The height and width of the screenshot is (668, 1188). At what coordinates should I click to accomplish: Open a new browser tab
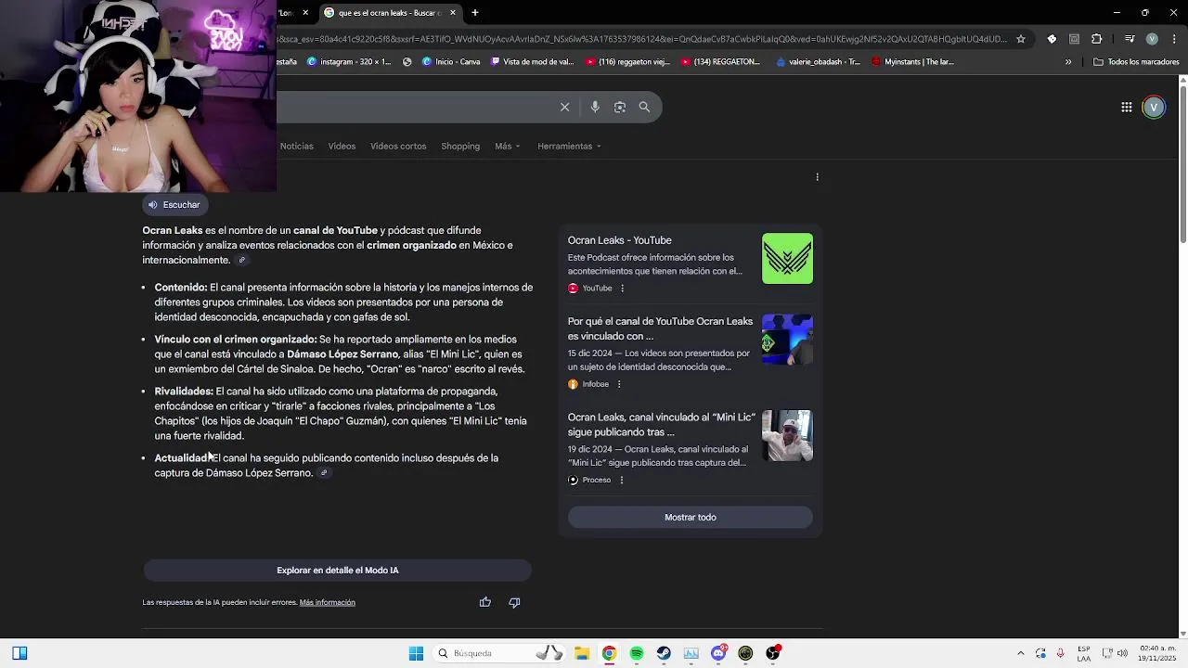pos(475,13)
